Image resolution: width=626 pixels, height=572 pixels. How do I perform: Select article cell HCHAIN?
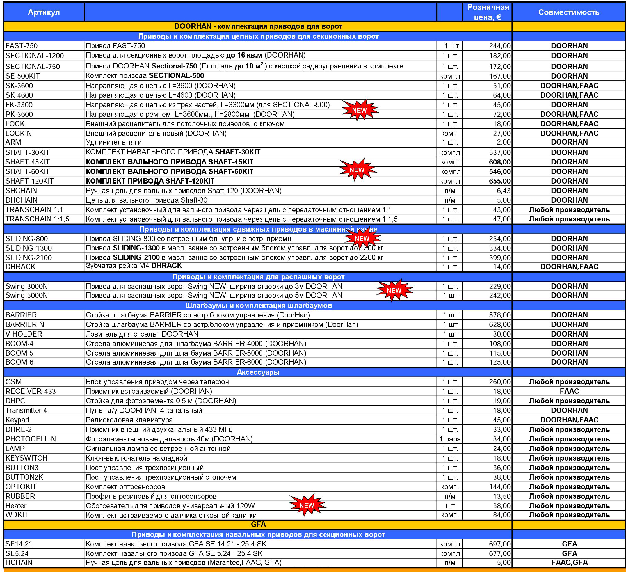pyautogui.click(x=44, y=563)
